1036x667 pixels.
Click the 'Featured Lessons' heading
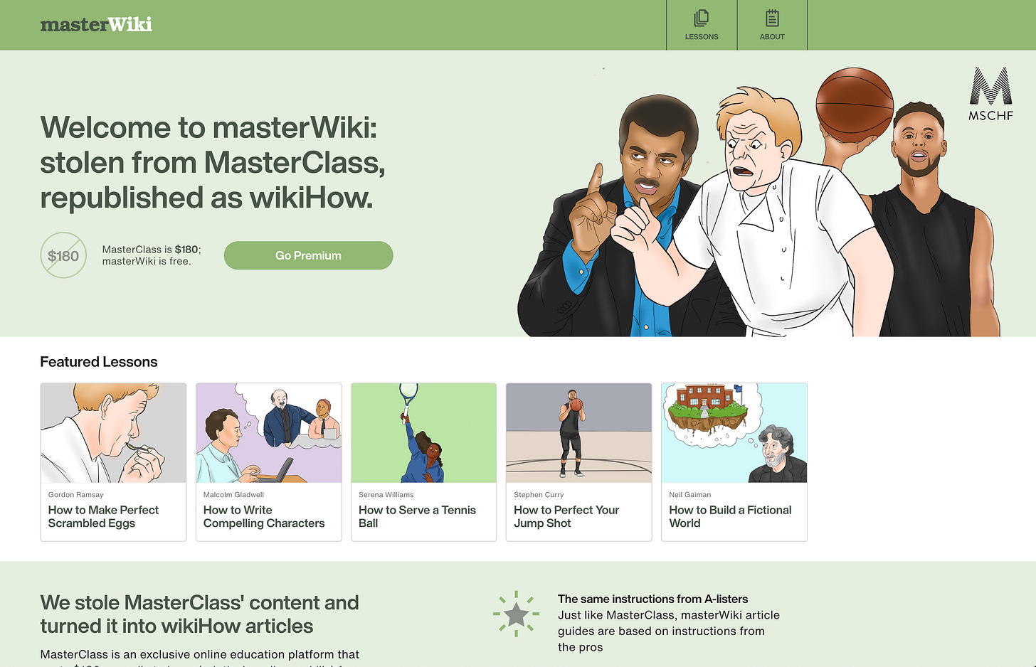click(x=99, y=362)
